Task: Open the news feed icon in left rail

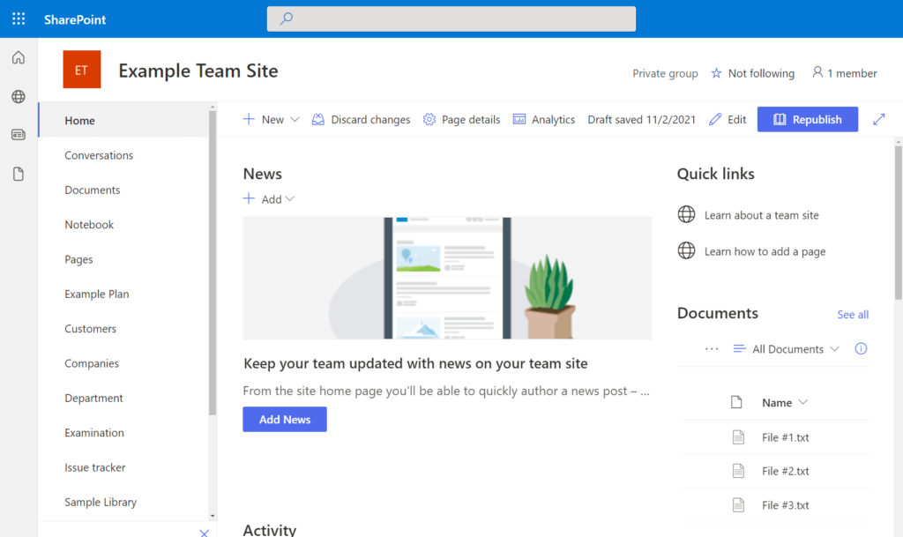Action: [19, 135]
